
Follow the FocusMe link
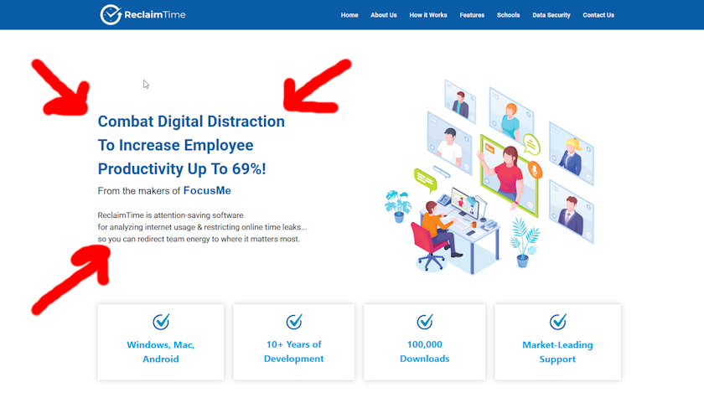pos(207,191)
